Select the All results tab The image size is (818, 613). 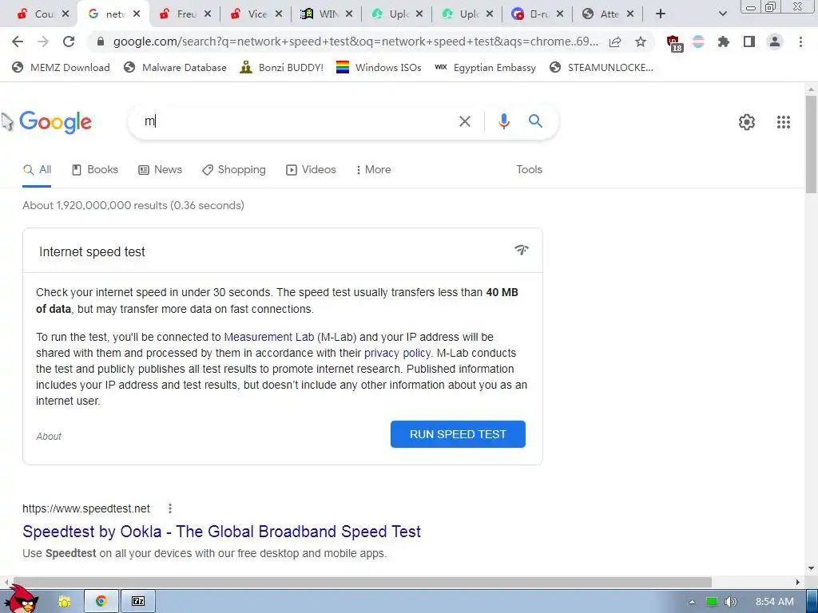pos(37,169)
